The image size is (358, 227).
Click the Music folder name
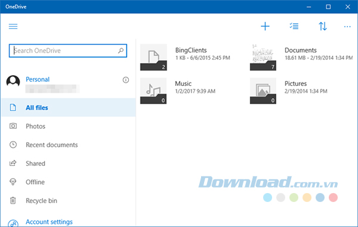(x=183, y=83)
